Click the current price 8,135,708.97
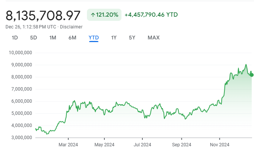The height and width of the screenshot is (152, 254). (x=43, y=16)
